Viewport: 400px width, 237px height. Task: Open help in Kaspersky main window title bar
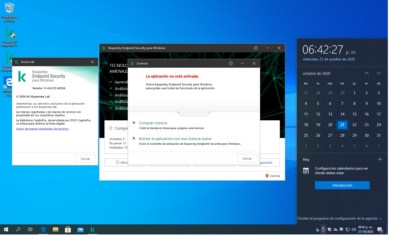[x=256, y=48]
